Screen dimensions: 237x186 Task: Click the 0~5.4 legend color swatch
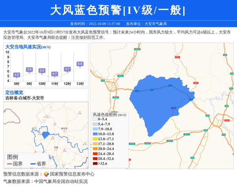[95, 119]
